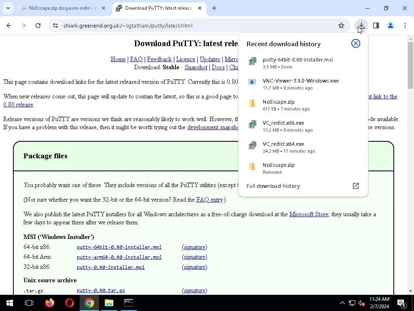Switch to the NoEscape.zip dosyasını indir tab

click(62, 8)
